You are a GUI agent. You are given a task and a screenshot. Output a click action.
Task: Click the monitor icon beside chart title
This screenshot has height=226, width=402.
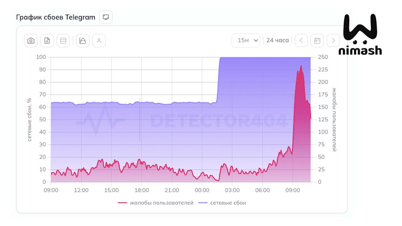[106, 17]
